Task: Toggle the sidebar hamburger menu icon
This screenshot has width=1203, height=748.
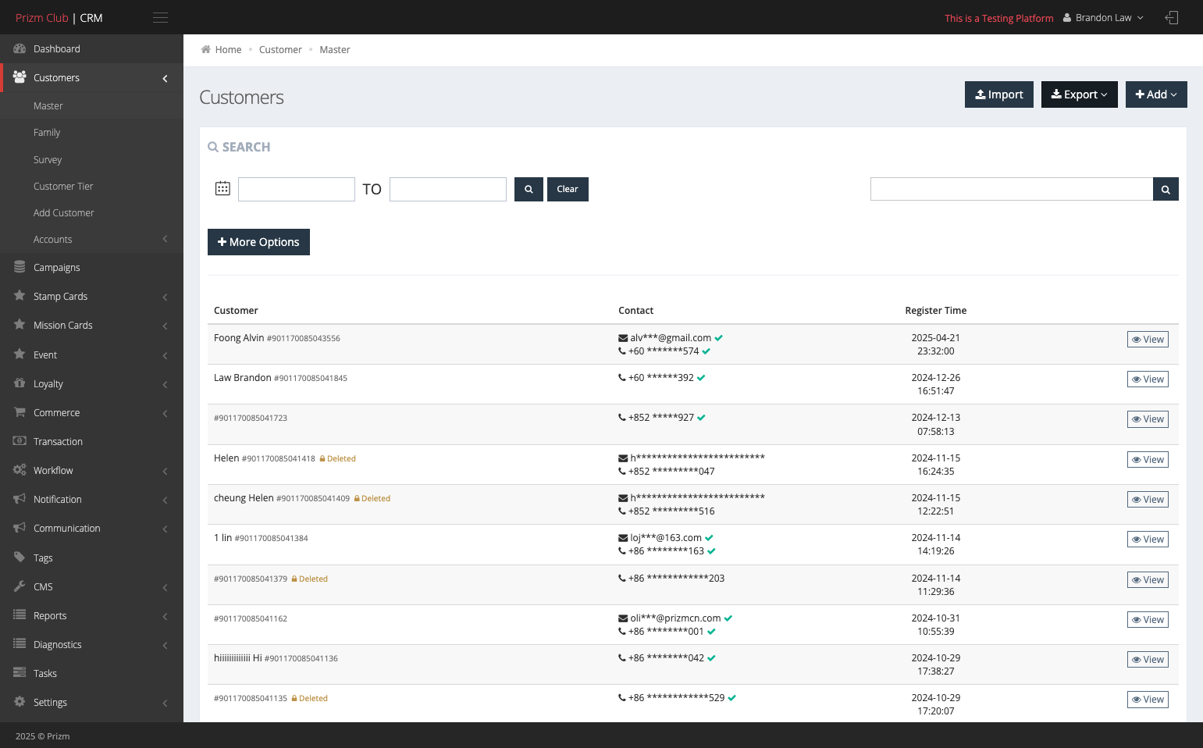Action: coord(160,17)
